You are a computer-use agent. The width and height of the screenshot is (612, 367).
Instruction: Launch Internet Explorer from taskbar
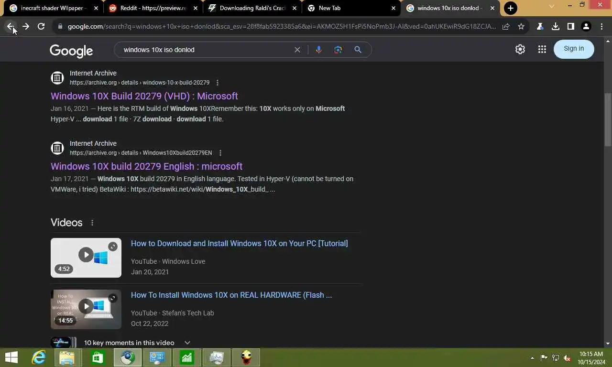38,357
